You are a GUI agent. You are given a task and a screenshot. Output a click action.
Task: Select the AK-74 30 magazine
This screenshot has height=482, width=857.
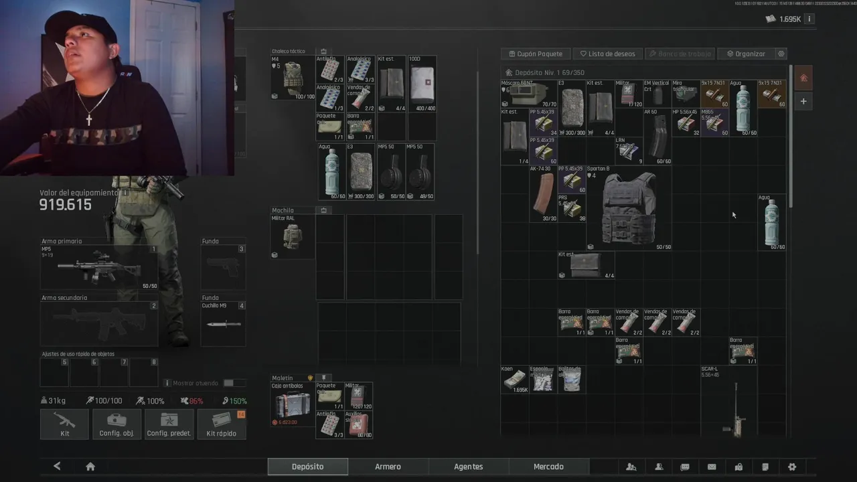pyautogui.click(x=544, y=194)
